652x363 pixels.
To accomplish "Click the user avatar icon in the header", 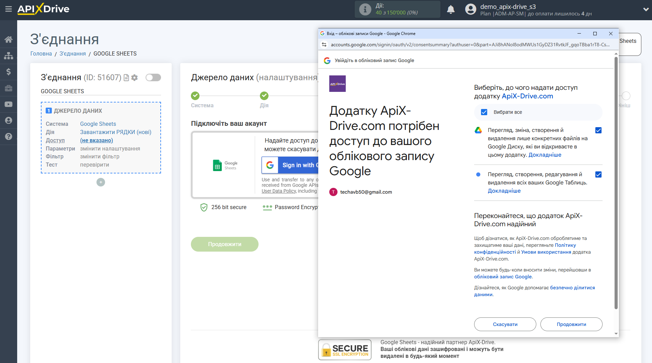I will coord(470,9).
